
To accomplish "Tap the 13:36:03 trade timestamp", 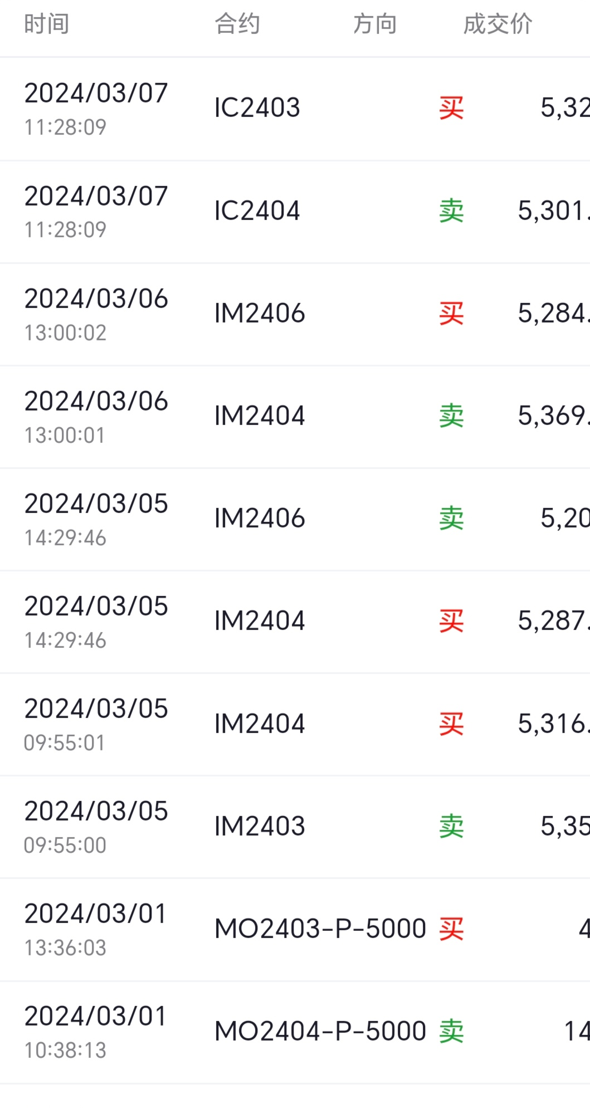I will click(65, 948).
